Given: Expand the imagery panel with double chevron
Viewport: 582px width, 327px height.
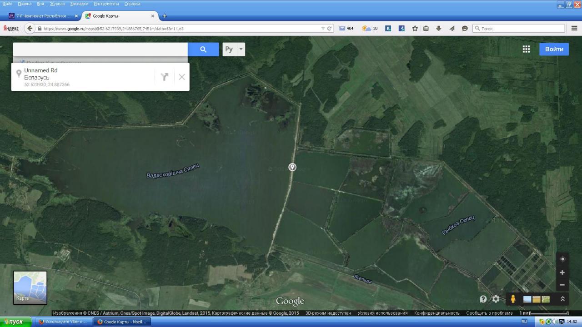Looking at the screenshot, I should coord(562,299).
